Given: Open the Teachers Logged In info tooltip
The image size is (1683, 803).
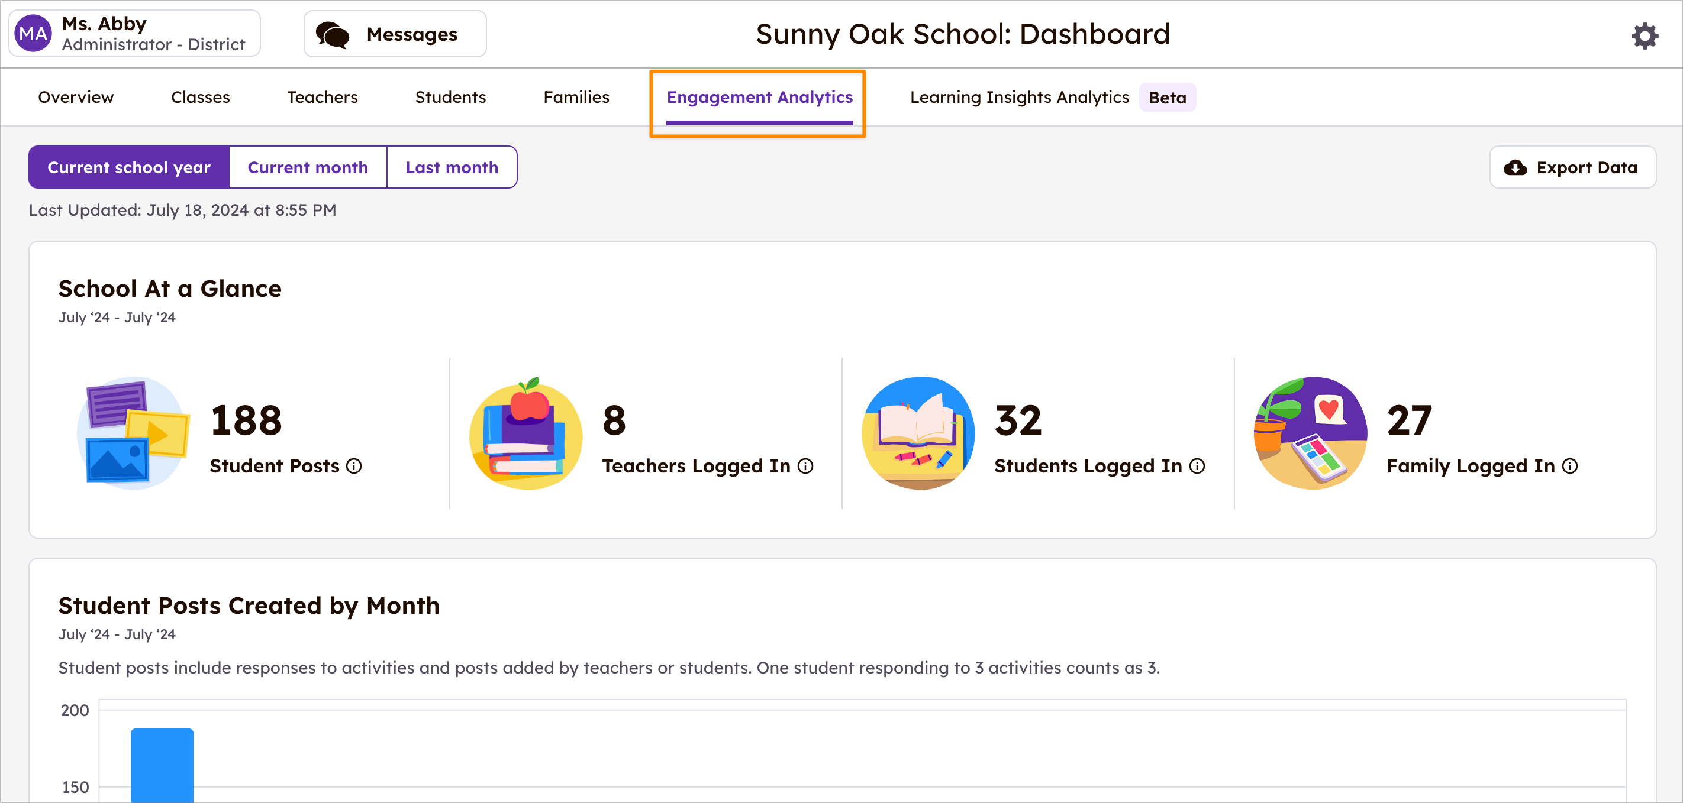Looking at the screenshot, I should [x=806, y=466].
